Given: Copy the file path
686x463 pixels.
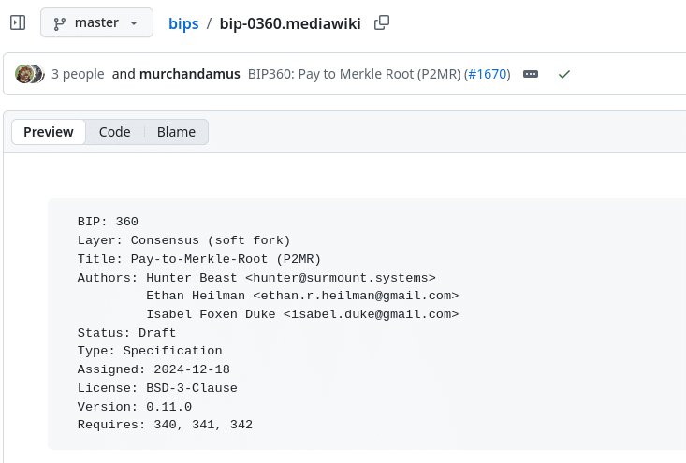Looking at the screenshot, I should pyautogui.click(x=381, y=23).
